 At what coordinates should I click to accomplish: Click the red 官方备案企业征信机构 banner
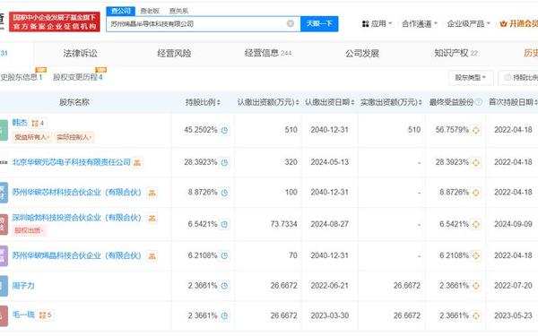click(55, 22)
